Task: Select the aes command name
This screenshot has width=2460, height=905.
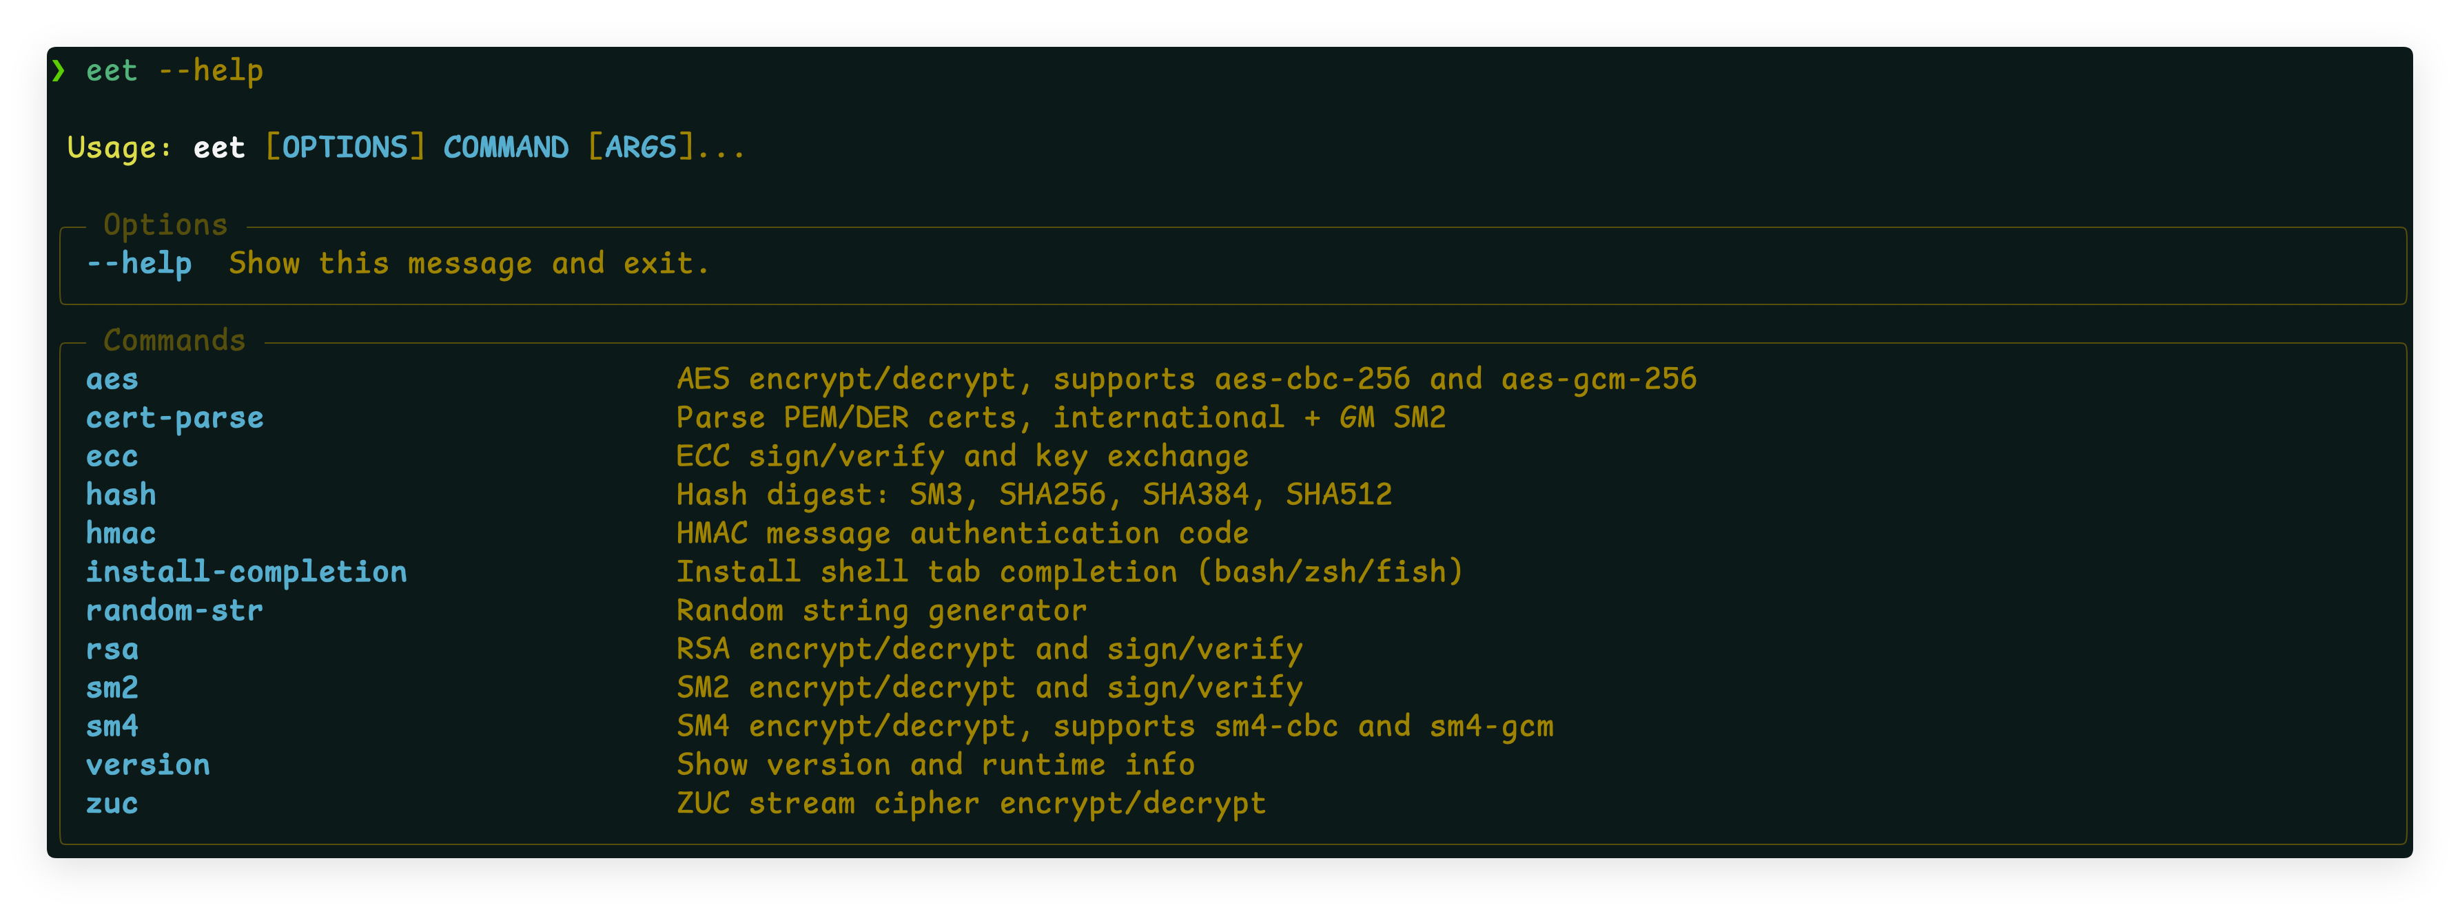Action: click(112, 380)
